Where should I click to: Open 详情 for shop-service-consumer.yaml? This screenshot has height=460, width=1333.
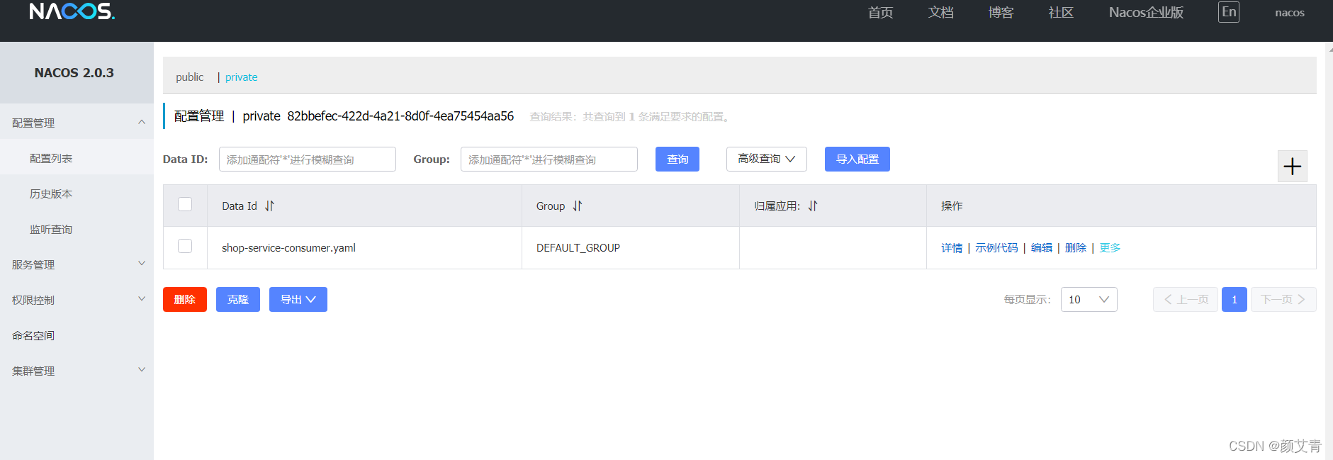pyautogui.click(x=952, y=247)
